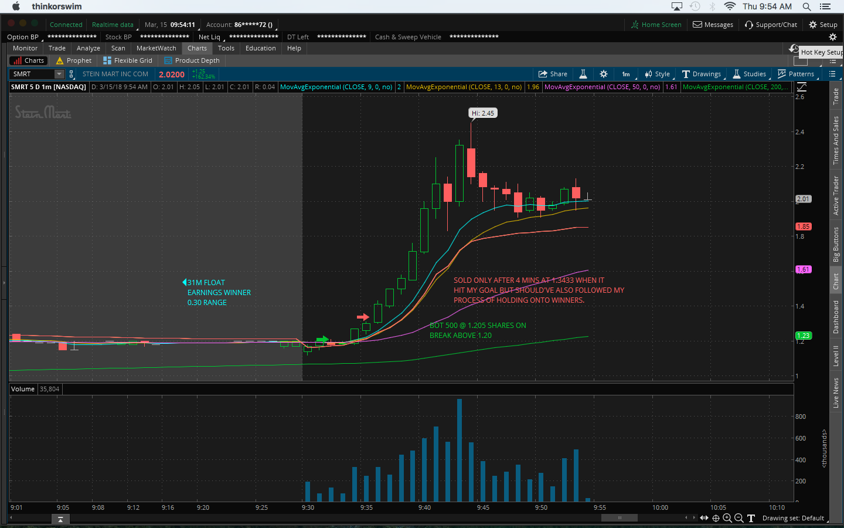Image resolution: width=844 pixels, height=528 pixels.
Task: Click the Wi-Fi menu bar icon
Action: pyautogui.click(x=730, y=6)
